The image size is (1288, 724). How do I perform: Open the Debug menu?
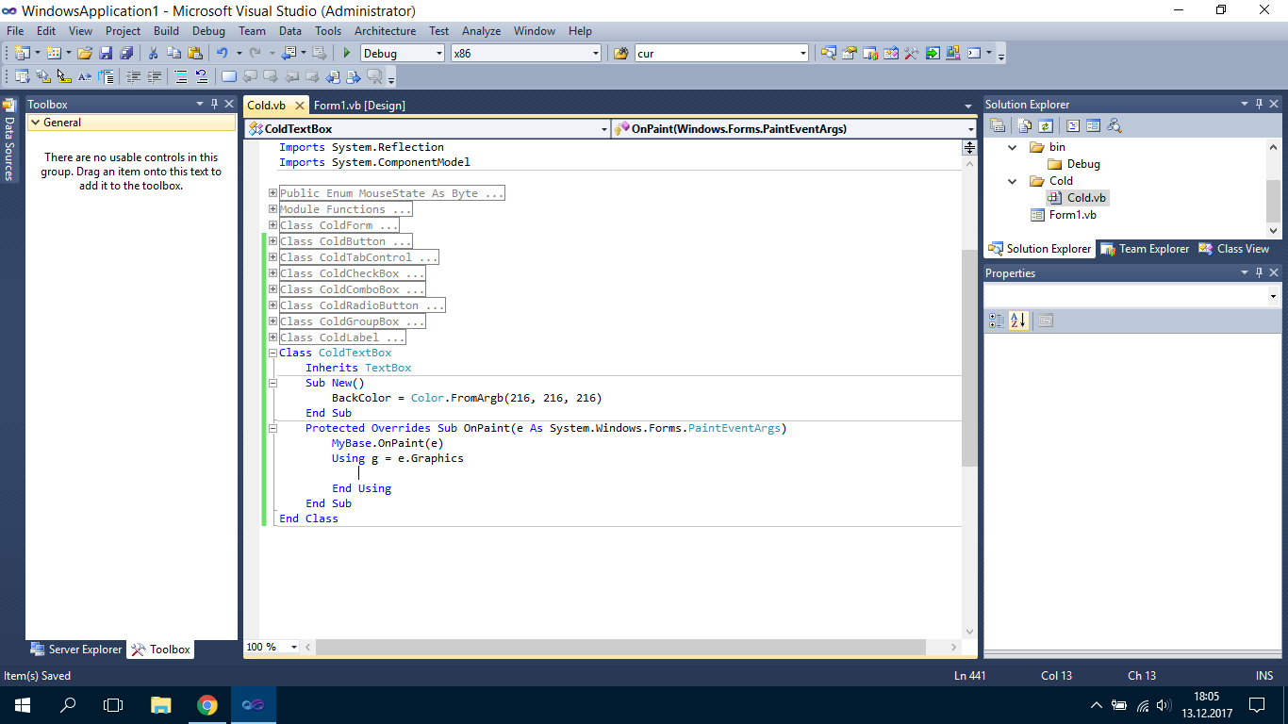[x=208, y=31]
